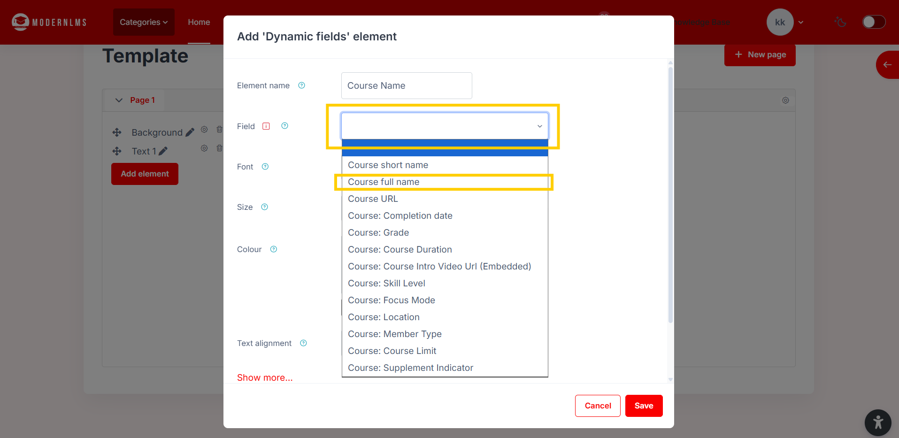This screenshot has width=899, height=438.
Task: Save the dynamic fields element
Action: coord(644,406)
